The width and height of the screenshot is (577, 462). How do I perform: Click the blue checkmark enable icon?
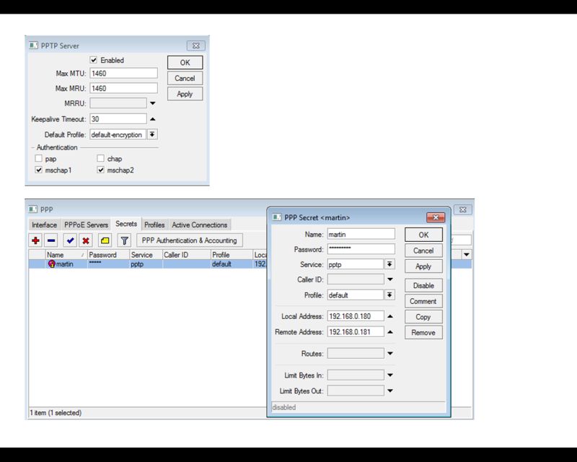point(70,240)
